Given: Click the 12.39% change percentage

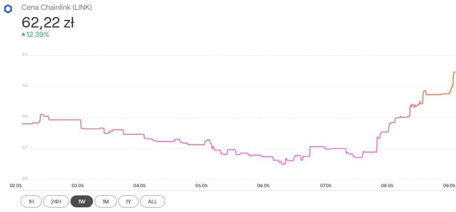Looking at the screenshot, I should [37, 35].
